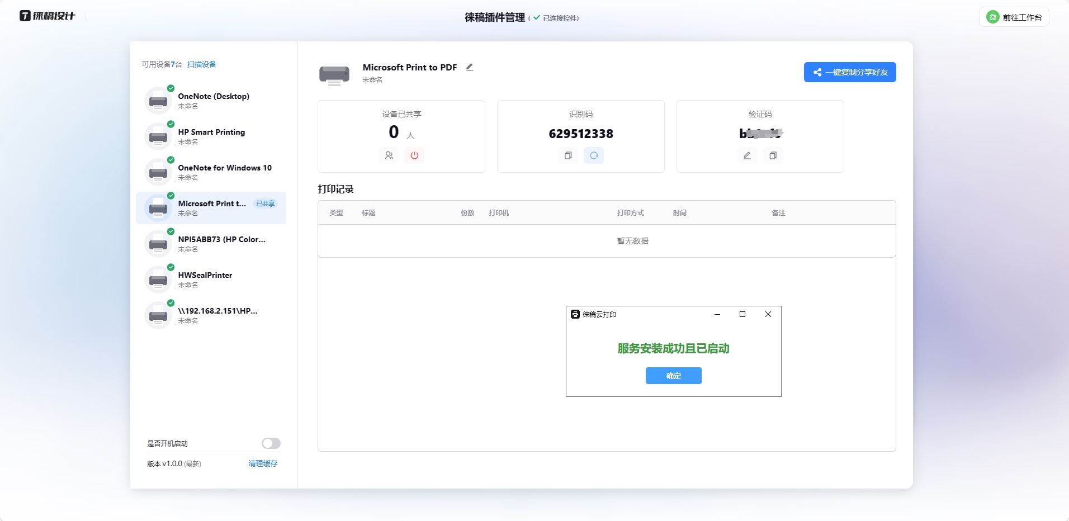Click the red power stop-sharing icon
Image resolution: width=1069 pixels, height=521 pixels.
coord(414,155)
